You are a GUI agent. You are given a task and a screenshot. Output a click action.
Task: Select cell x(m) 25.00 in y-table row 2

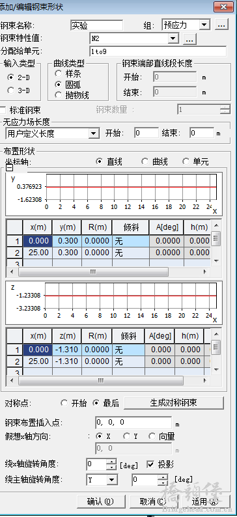[x=37, y=253]
